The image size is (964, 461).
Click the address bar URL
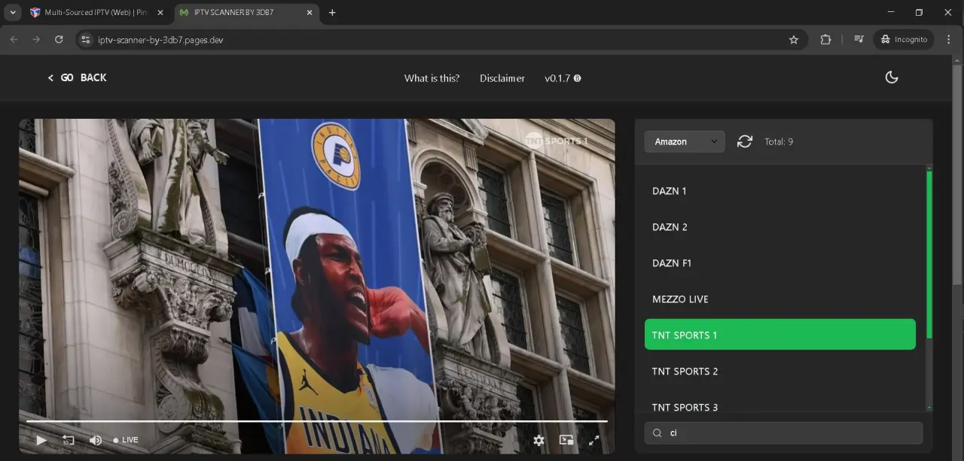pos(160,40)
